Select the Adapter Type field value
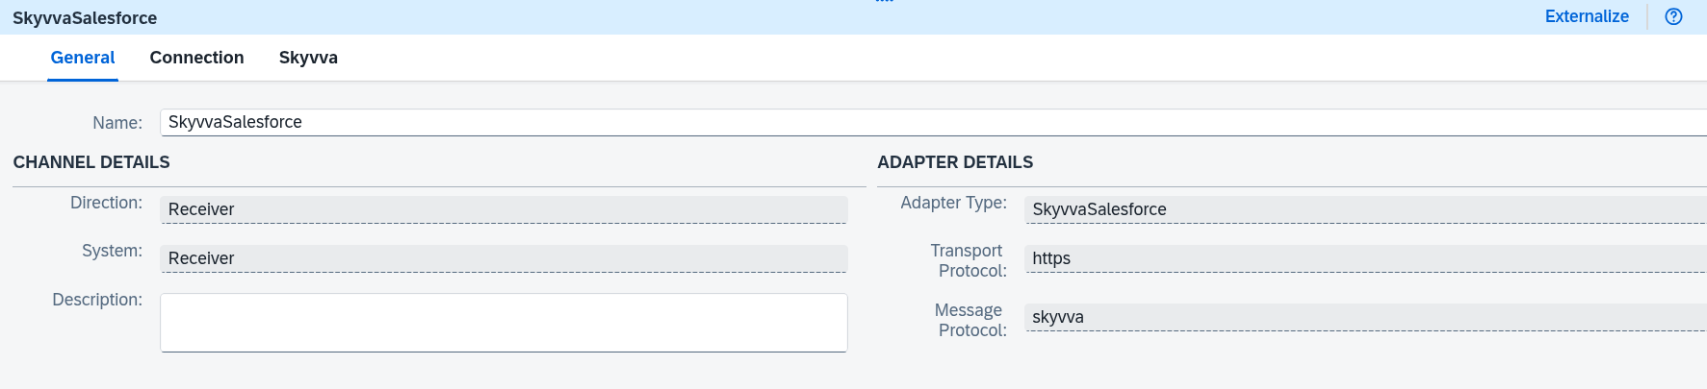The width and height of the screenshot is (1707, 389). click(x=1365, y=209)
